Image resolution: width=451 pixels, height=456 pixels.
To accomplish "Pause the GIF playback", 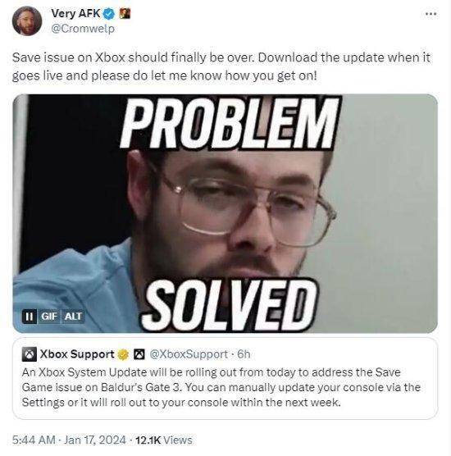I will pos(30,316).
